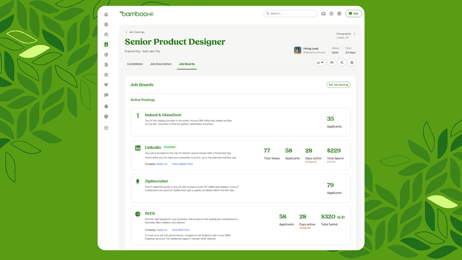Open the My Info profile sidebar icon
This screenshot has width=462, height=260.
[106, 25]
